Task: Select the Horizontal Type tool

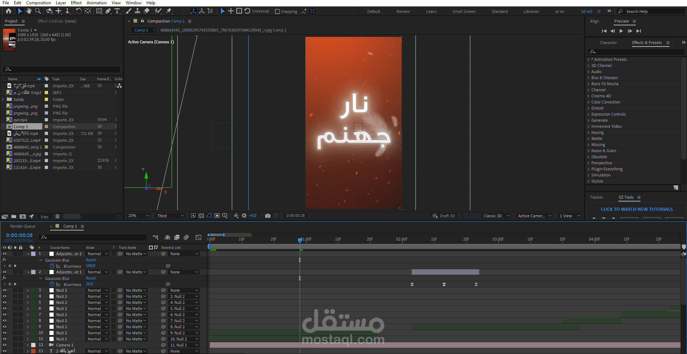Action: pos(117,11)
